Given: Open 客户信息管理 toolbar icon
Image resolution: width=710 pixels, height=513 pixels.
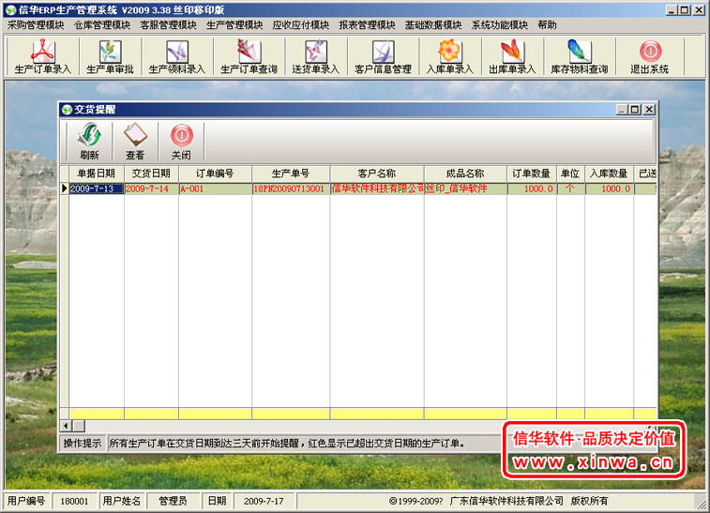Looking at the screenshot, I should pyautogui.click(x=383, y=56).
